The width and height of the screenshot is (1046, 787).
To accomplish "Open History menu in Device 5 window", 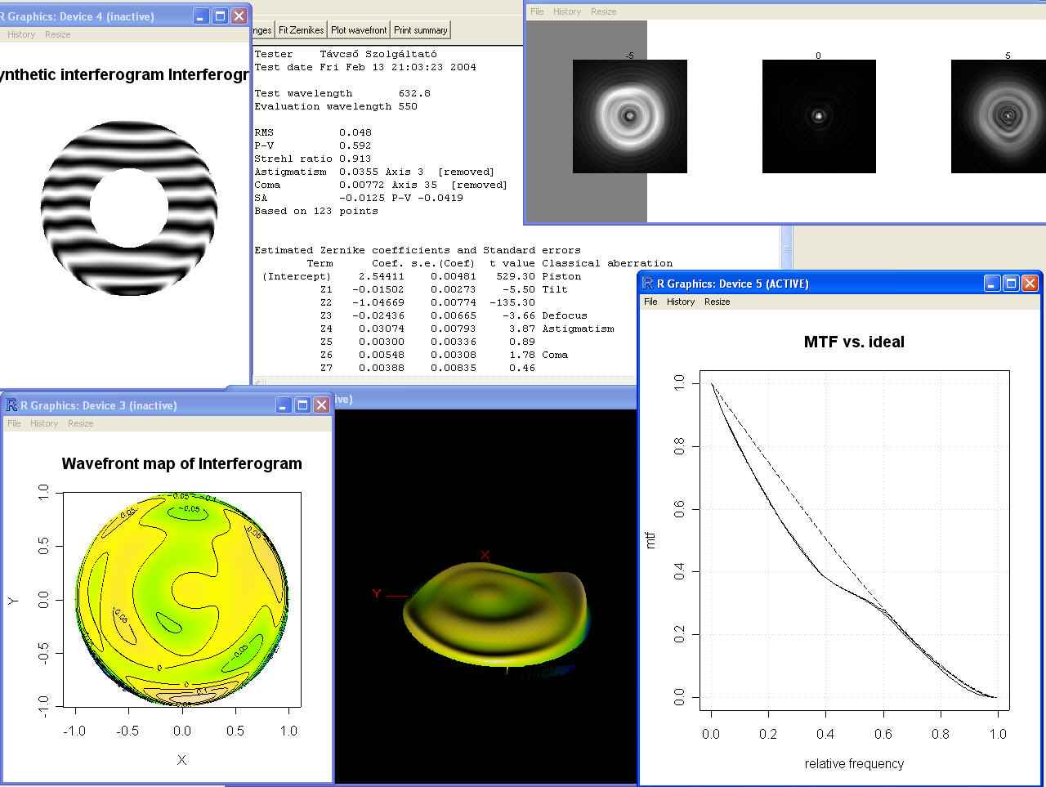I will point(681,302).
